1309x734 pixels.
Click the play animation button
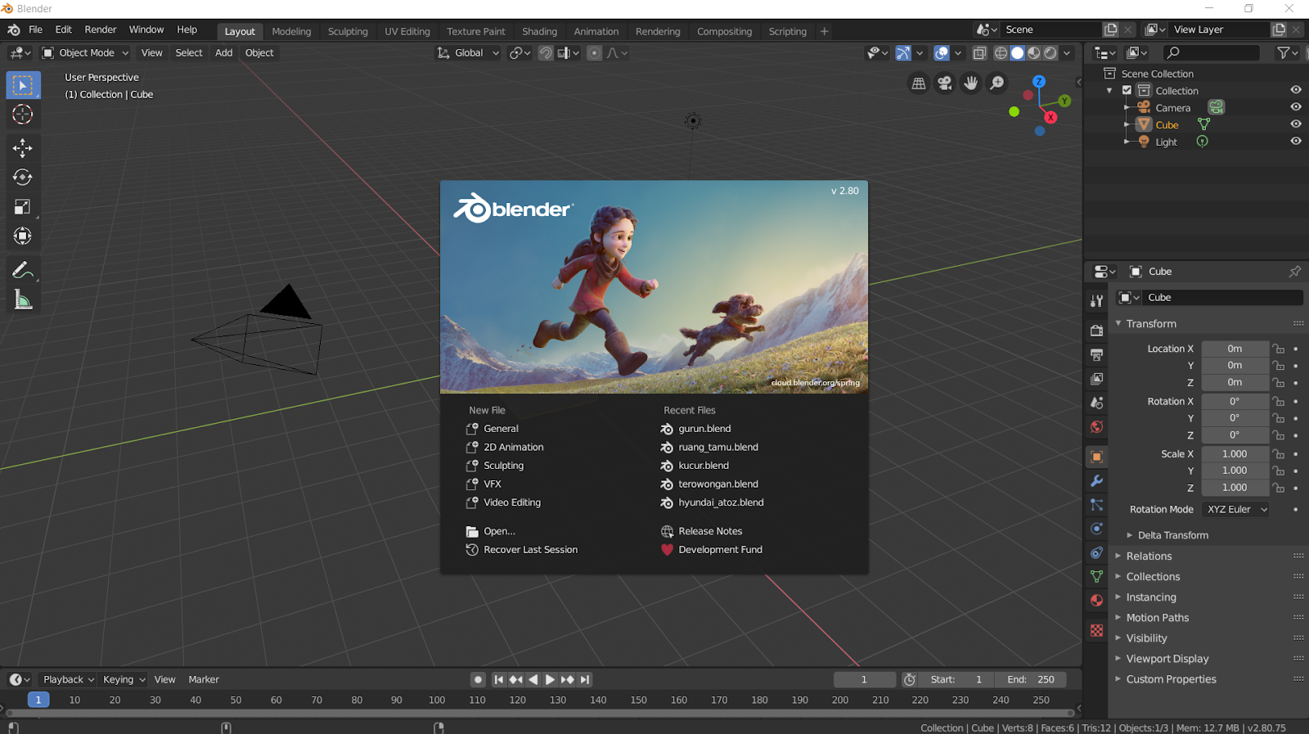click(550, 679)
